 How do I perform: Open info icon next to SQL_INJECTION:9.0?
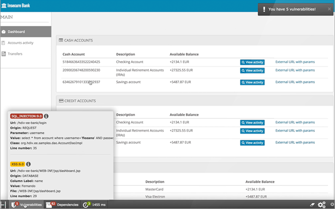(x=46, y=116)
